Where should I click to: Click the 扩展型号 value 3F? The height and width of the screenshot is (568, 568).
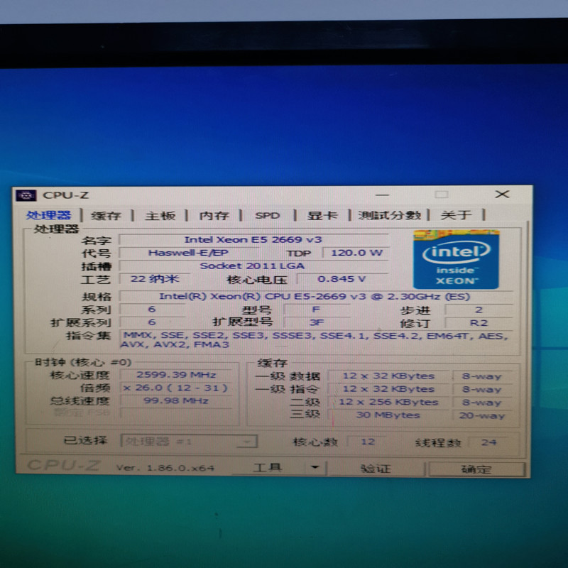316,322
